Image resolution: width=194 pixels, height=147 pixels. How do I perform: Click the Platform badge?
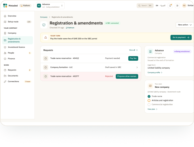point(25,6)
